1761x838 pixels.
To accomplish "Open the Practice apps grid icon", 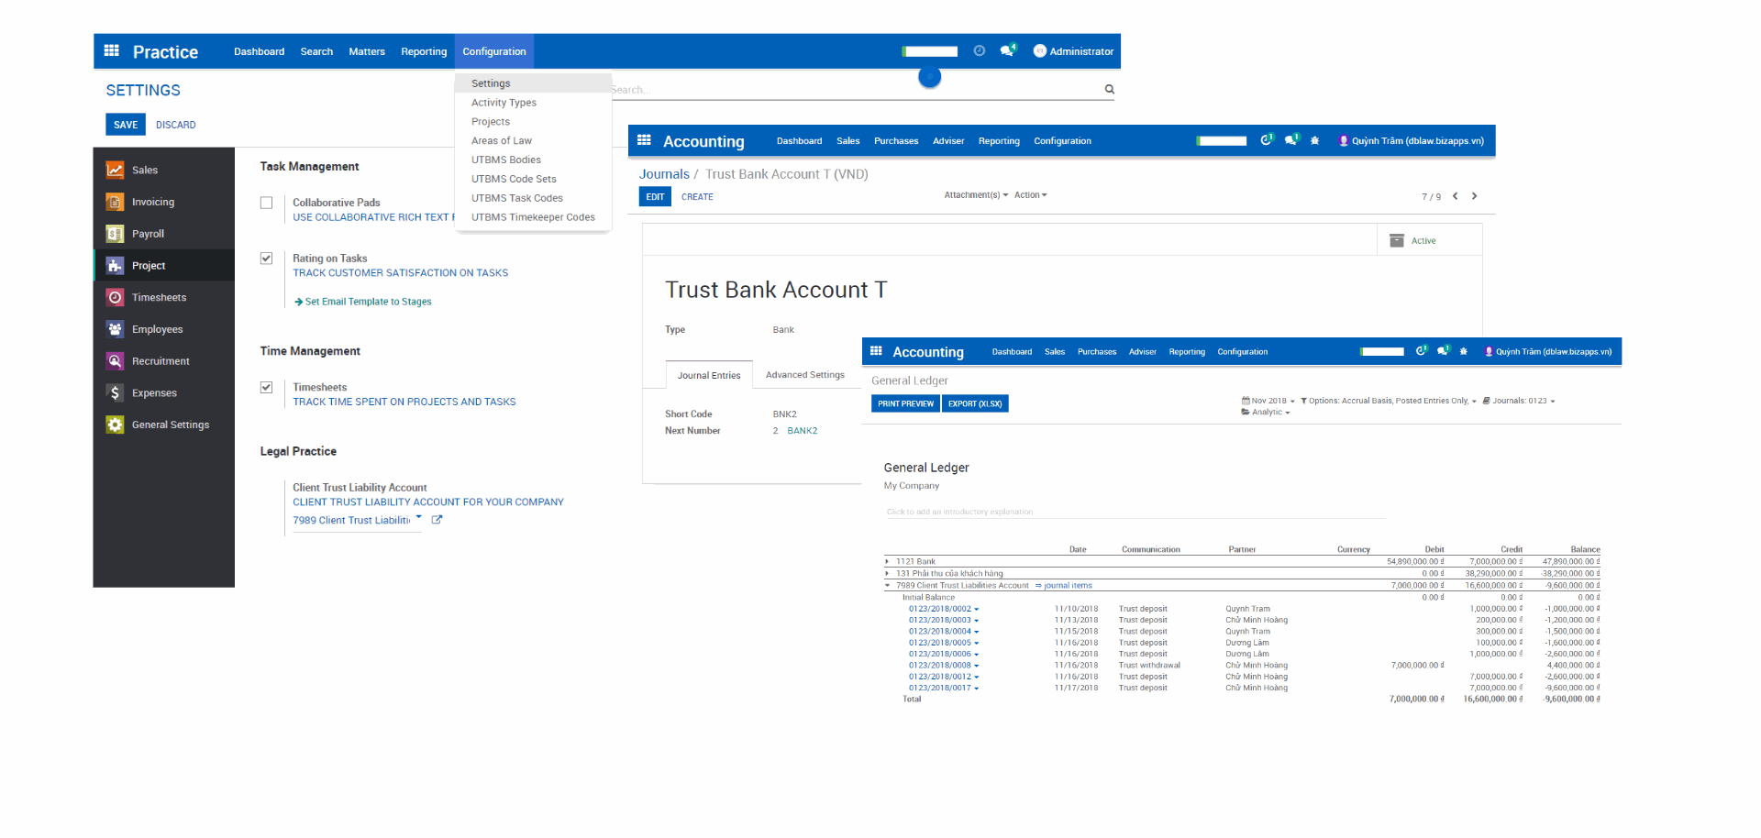I will coord(112,51).
